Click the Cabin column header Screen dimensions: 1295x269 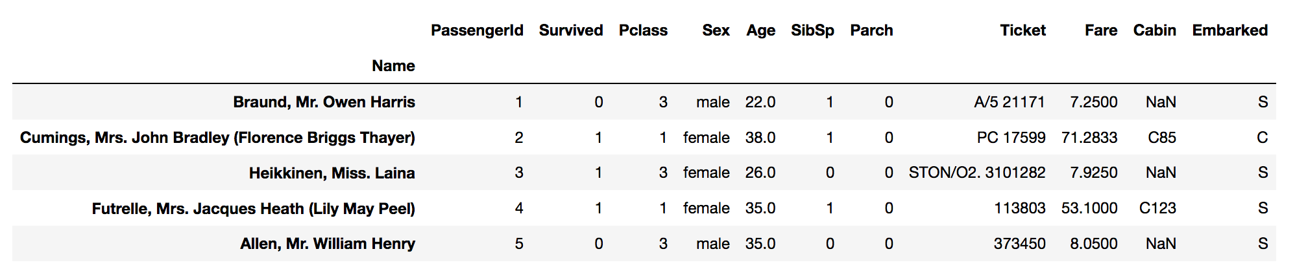click(x=1154, y=30)
